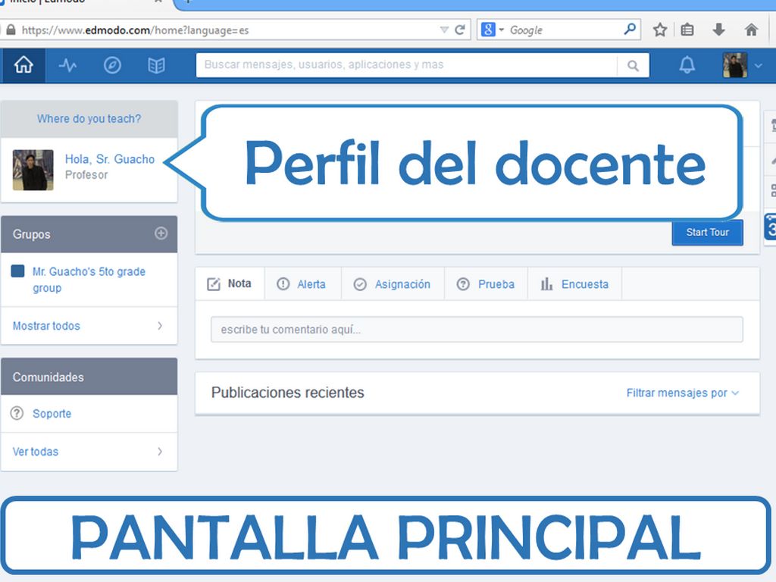Open the Encuesta tab
The height and width of the screenshot is (582, 776).
pyautogui.click(x=574, y=284)
